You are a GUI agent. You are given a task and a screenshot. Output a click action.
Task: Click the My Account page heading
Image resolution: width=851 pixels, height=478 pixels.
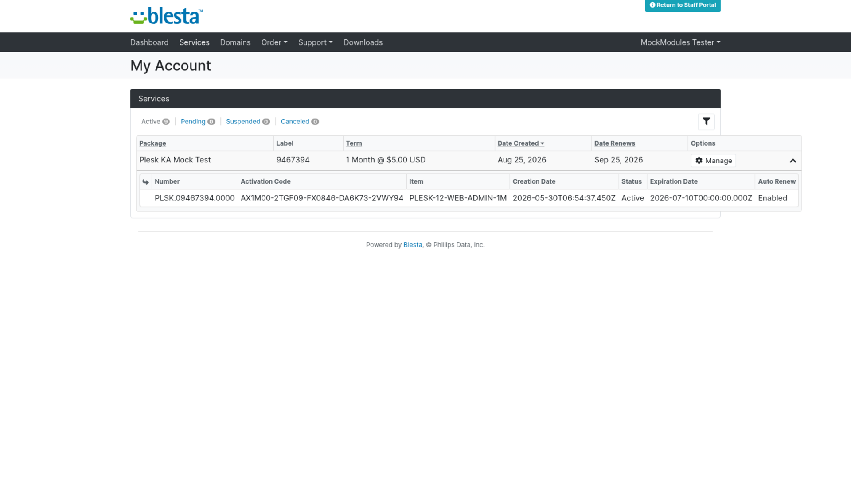(171, 66)
